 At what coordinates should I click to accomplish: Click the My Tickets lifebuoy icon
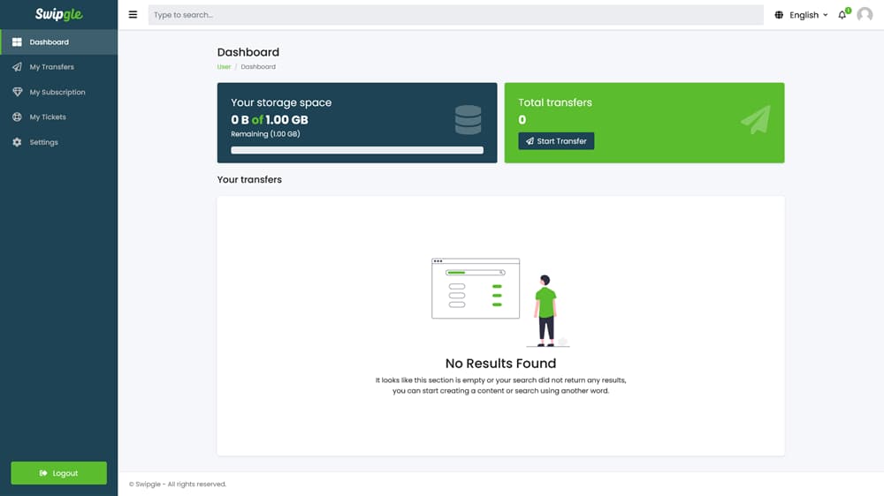(x=17, y=117)
